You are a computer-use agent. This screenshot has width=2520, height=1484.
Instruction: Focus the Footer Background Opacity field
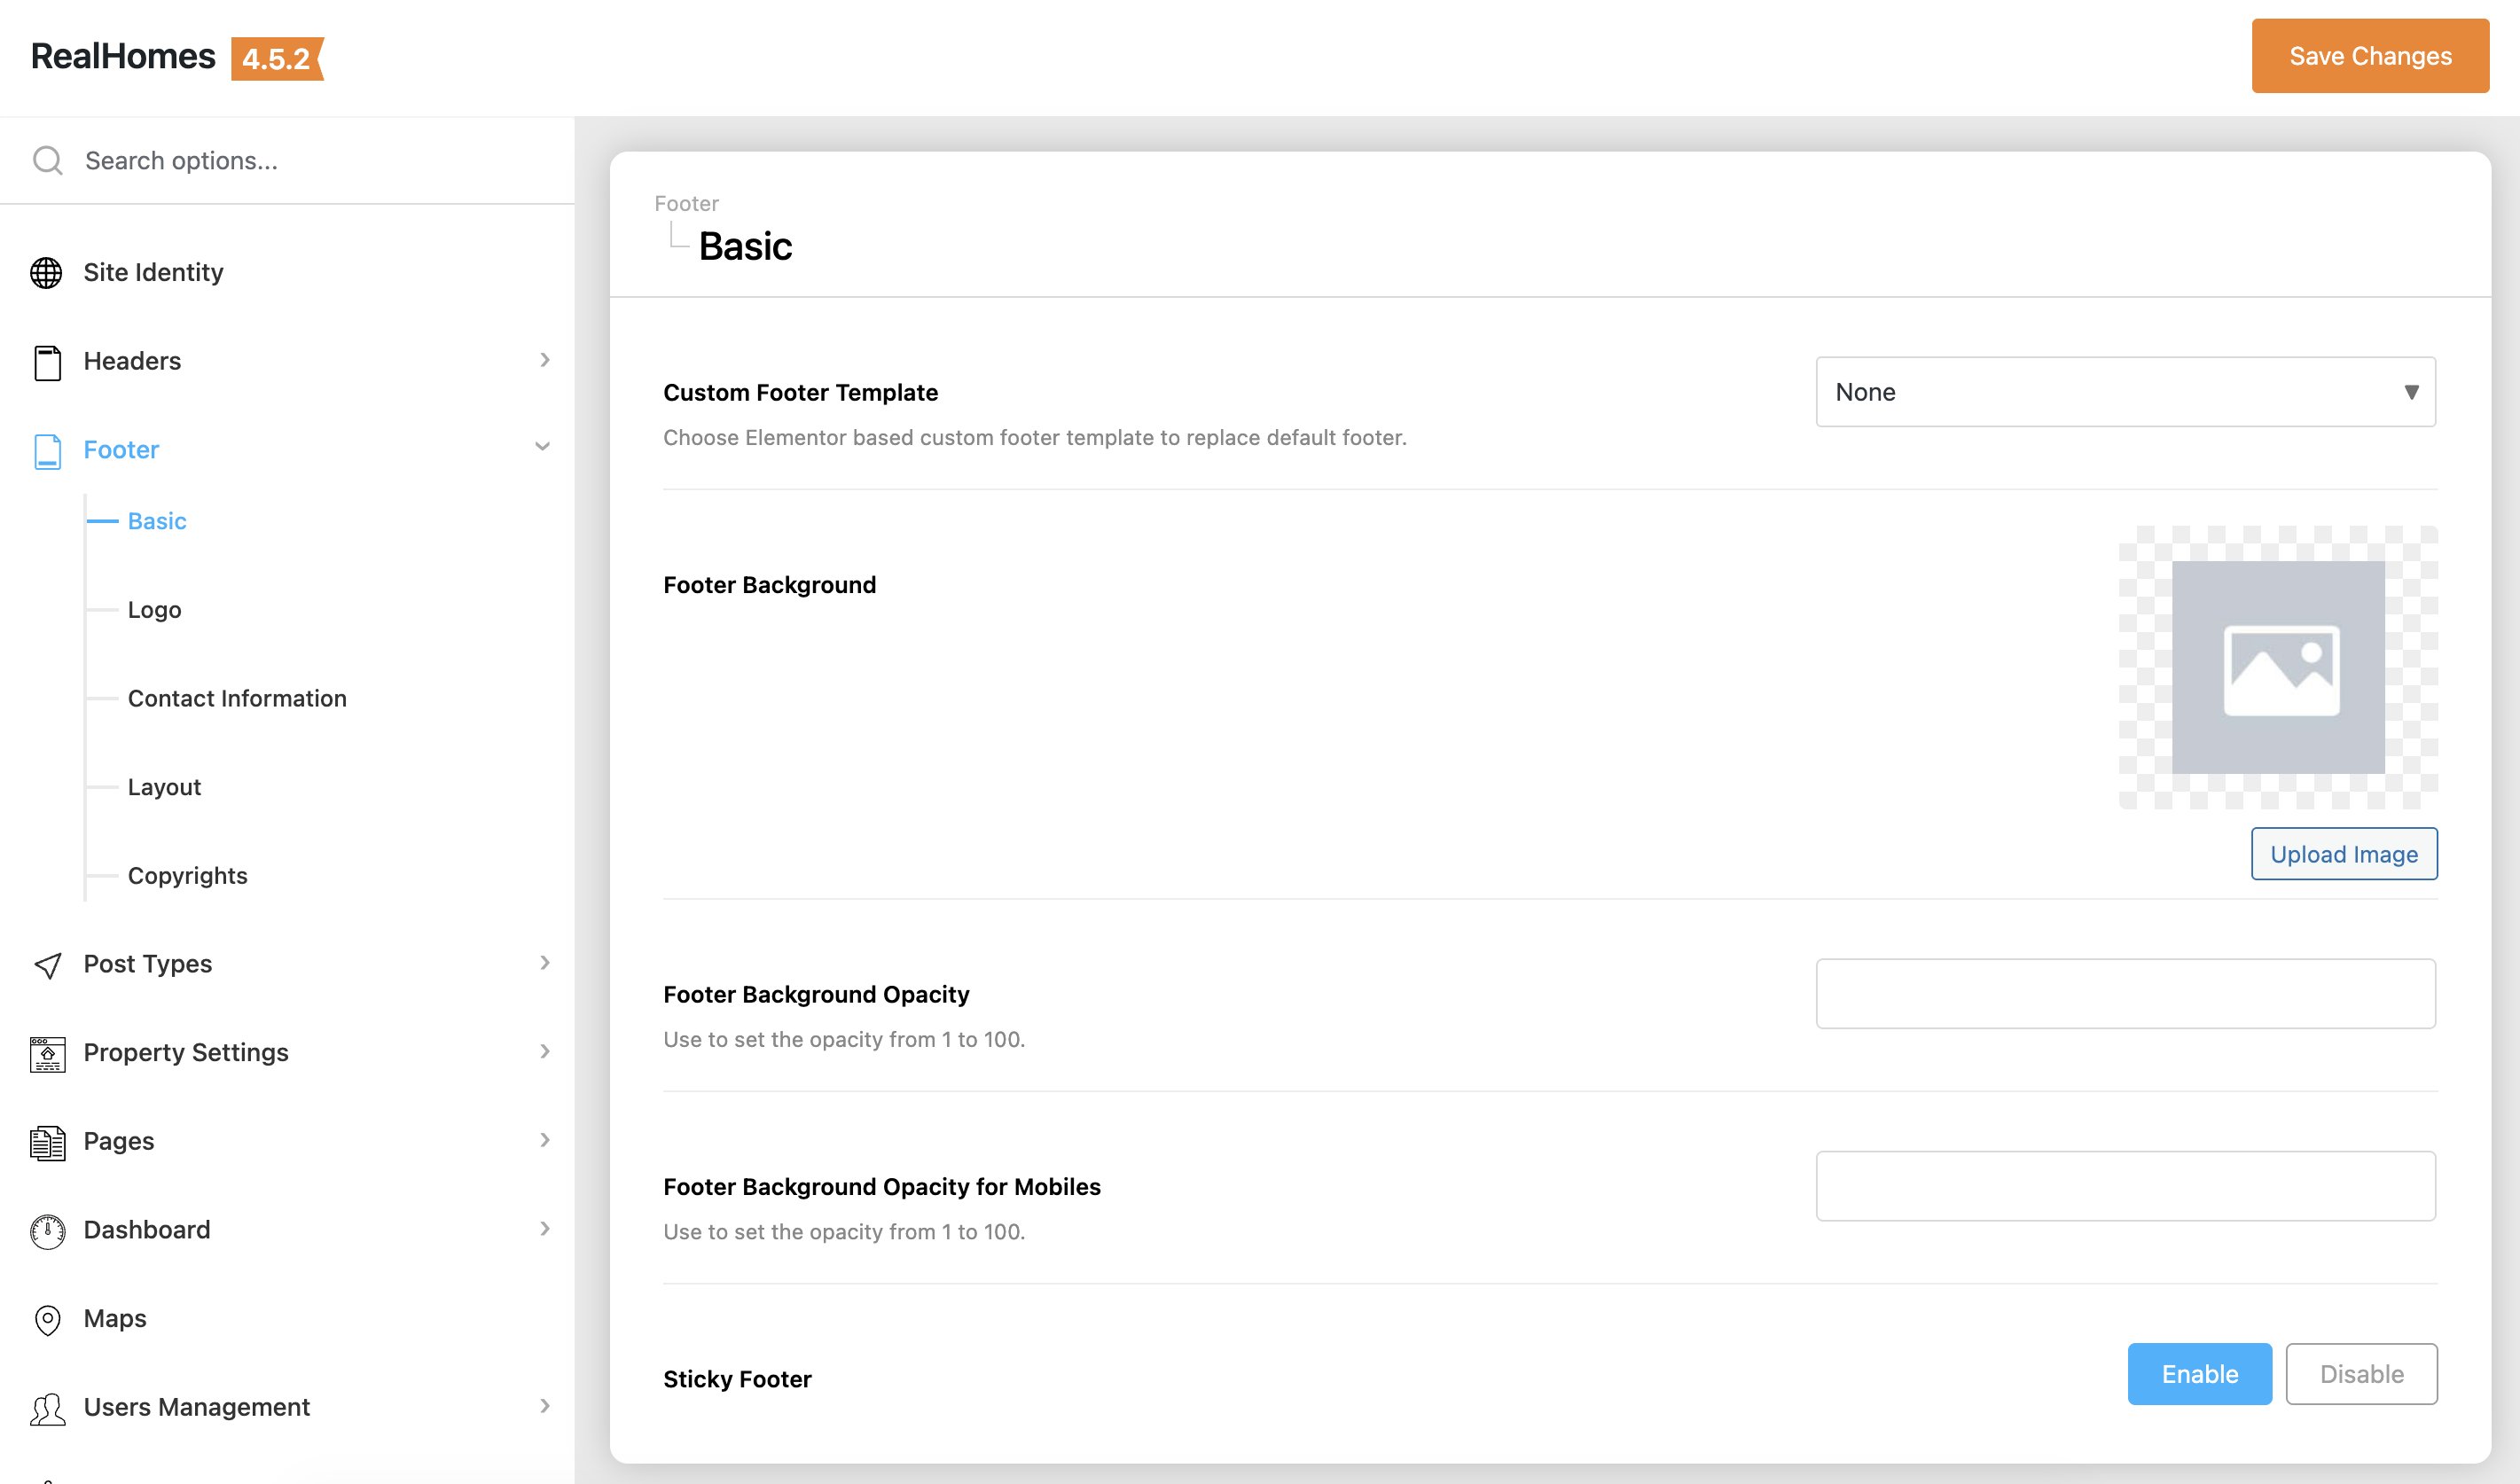click(2125, 994)
